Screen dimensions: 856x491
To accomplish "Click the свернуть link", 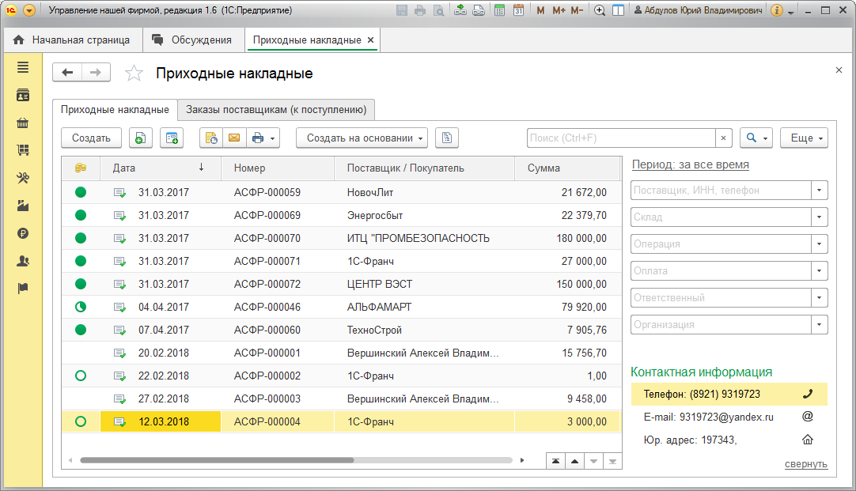I will 805,464.
